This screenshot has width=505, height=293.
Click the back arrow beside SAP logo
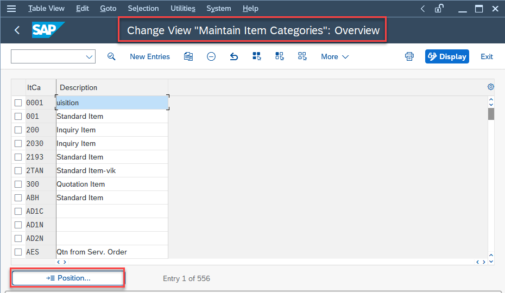pyautogui.click(x=17, y=30)
